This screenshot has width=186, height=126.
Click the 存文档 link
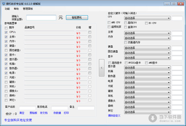coord(44,113)
